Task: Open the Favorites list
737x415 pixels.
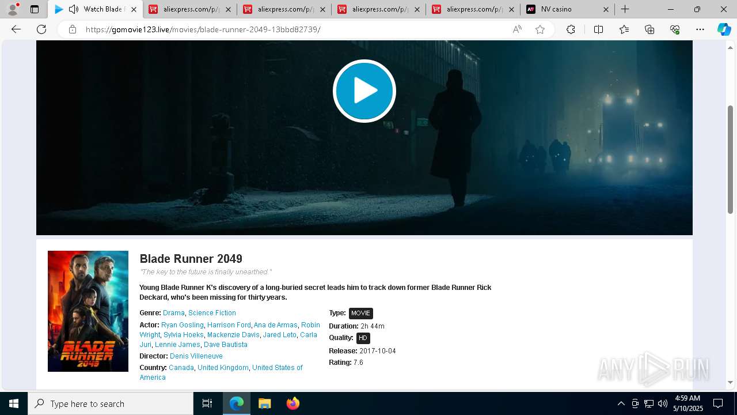Action: click(624, 29)
